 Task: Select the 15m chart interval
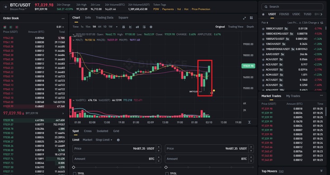click(88, 27)
